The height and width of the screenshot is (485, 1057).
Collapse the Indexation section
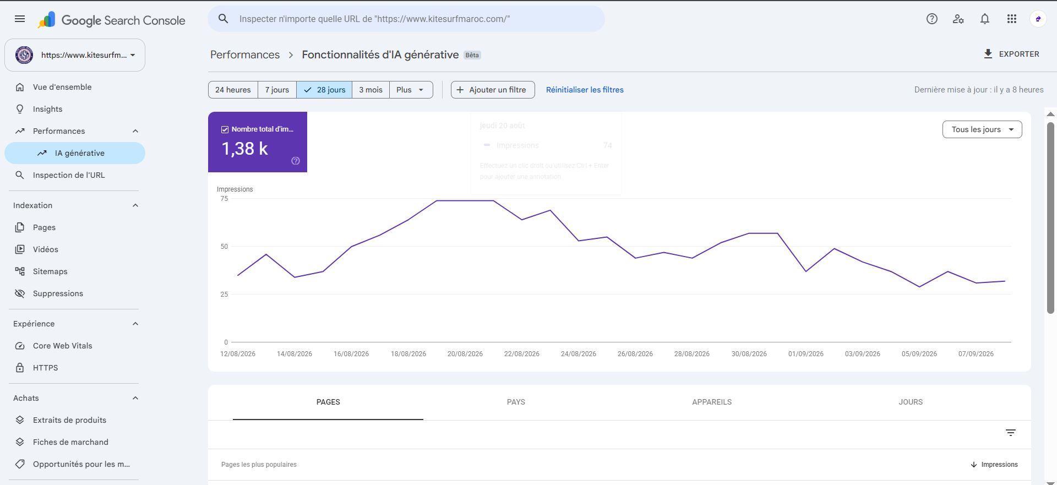135,205
